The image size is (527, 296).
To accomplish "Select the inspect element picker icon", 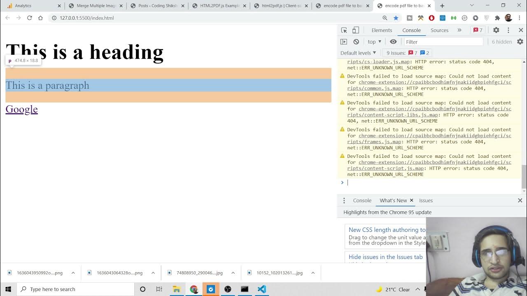I will pyautogui.click(x=344, y=30).
